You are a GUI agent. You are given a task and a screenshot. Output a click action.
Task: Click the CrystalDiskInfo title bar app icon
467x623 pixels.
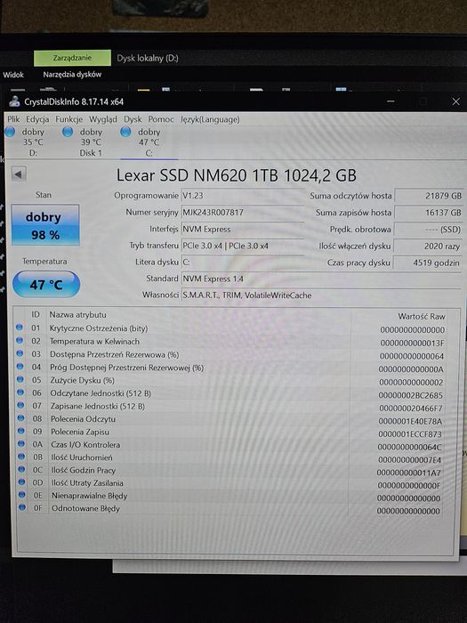tap(15, 101)
